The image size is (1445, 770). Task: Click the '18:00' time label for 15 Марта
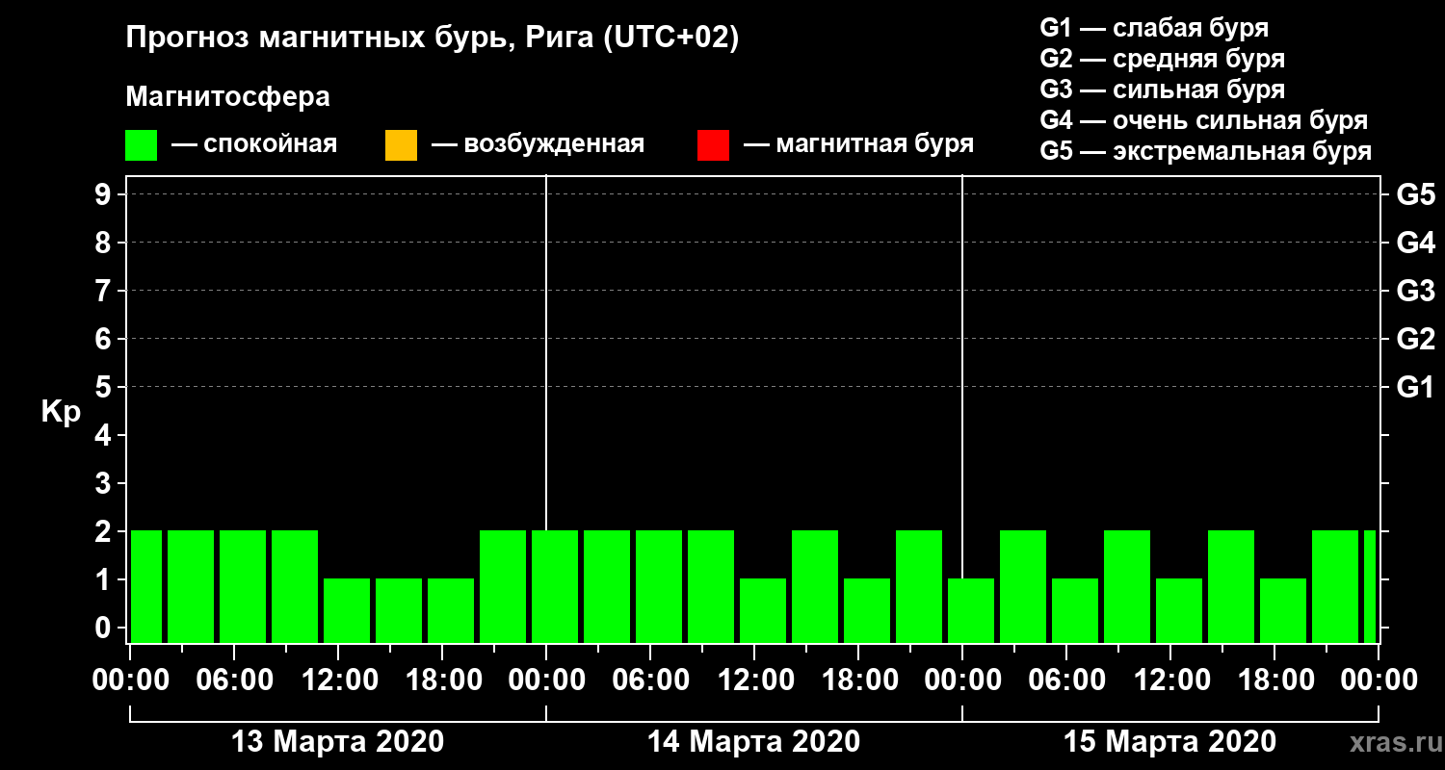(1275, 680)
